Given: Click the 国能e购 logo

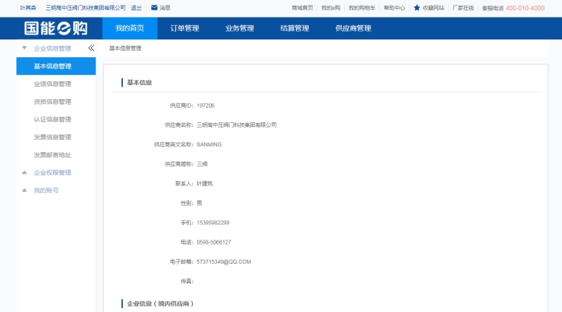Looking at the screenshot, I should coord(55,28).
